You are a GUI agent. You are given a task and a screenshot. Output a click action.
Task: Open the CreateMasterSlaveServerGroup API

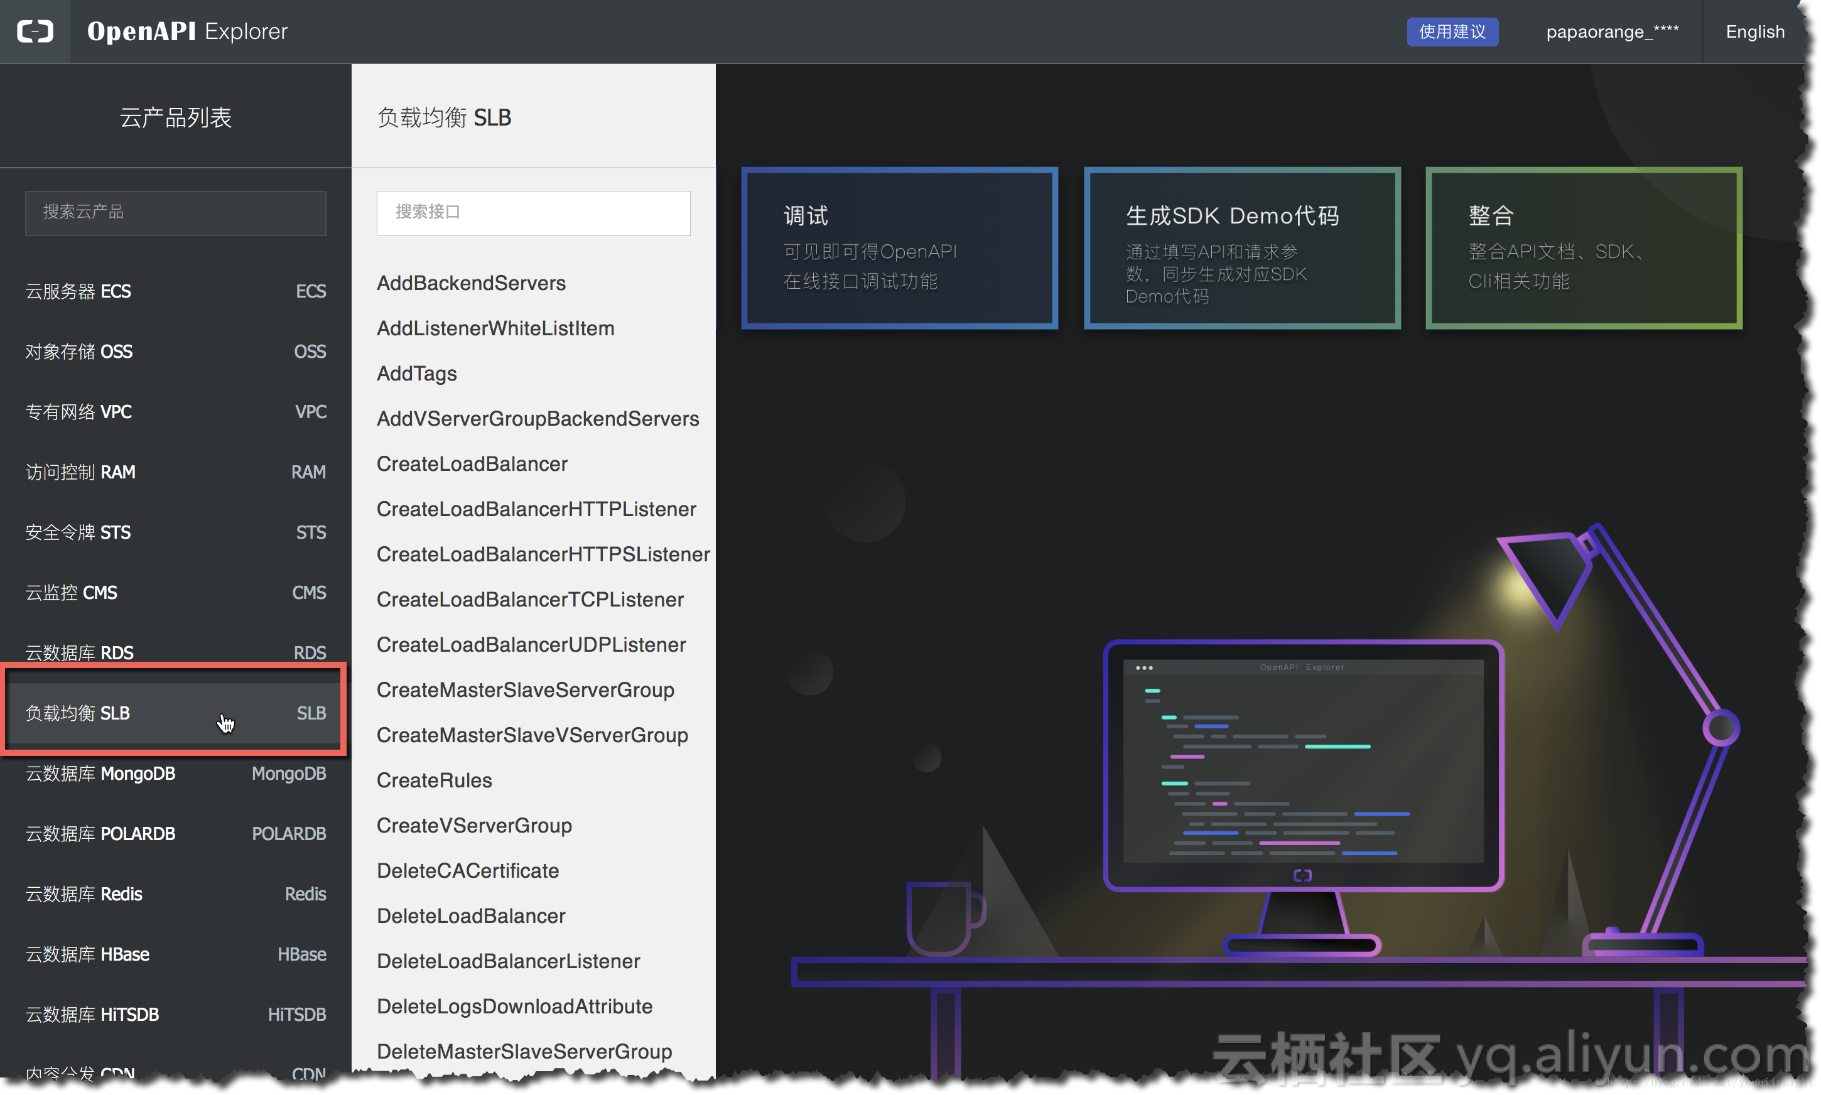pos(524,689)
